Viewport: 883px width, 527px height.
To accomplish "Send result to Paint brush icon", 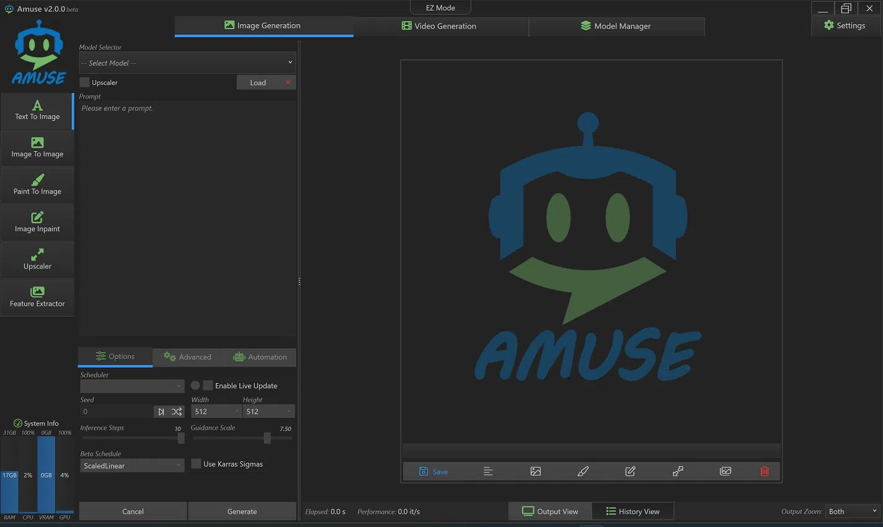I will pyautogui.click(x=583, y=471).
